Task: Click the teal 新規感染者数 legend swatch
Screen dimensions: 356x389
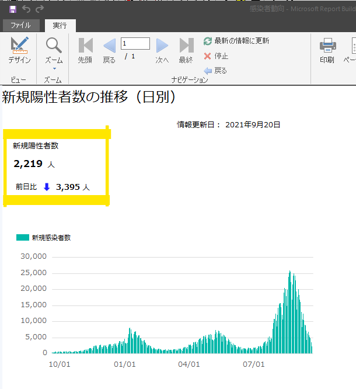Action: pyautogui.click(x=23, y=238)
